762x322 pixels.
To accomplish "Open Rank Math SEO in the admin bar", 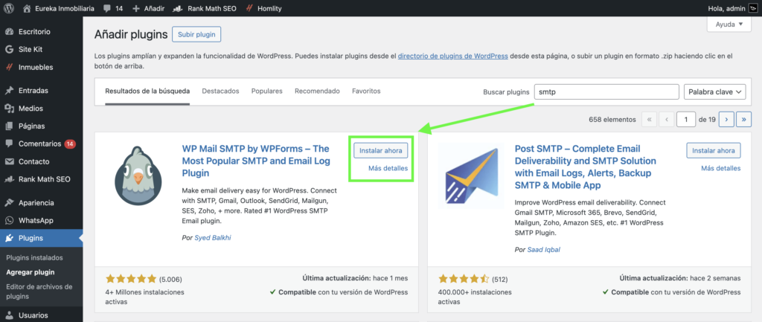I will click(204, 8).
